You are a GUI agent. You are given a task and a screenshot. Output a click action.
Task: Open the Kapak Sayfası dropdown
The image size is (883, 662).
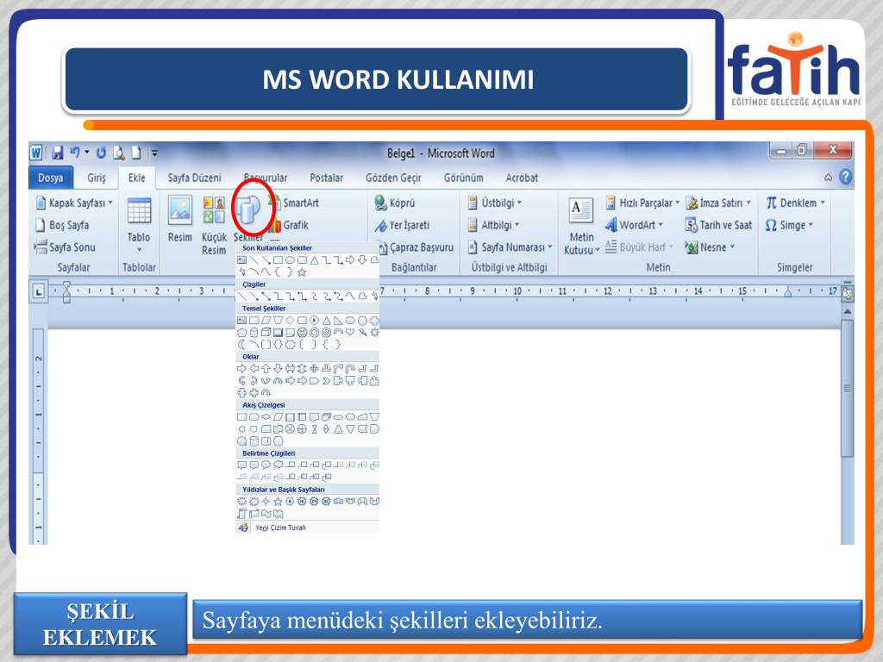tap(74, 203)
